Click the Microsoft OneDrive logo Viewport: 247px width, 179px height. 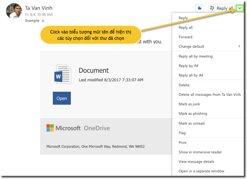pyautogui.click(x=78, y=128)
